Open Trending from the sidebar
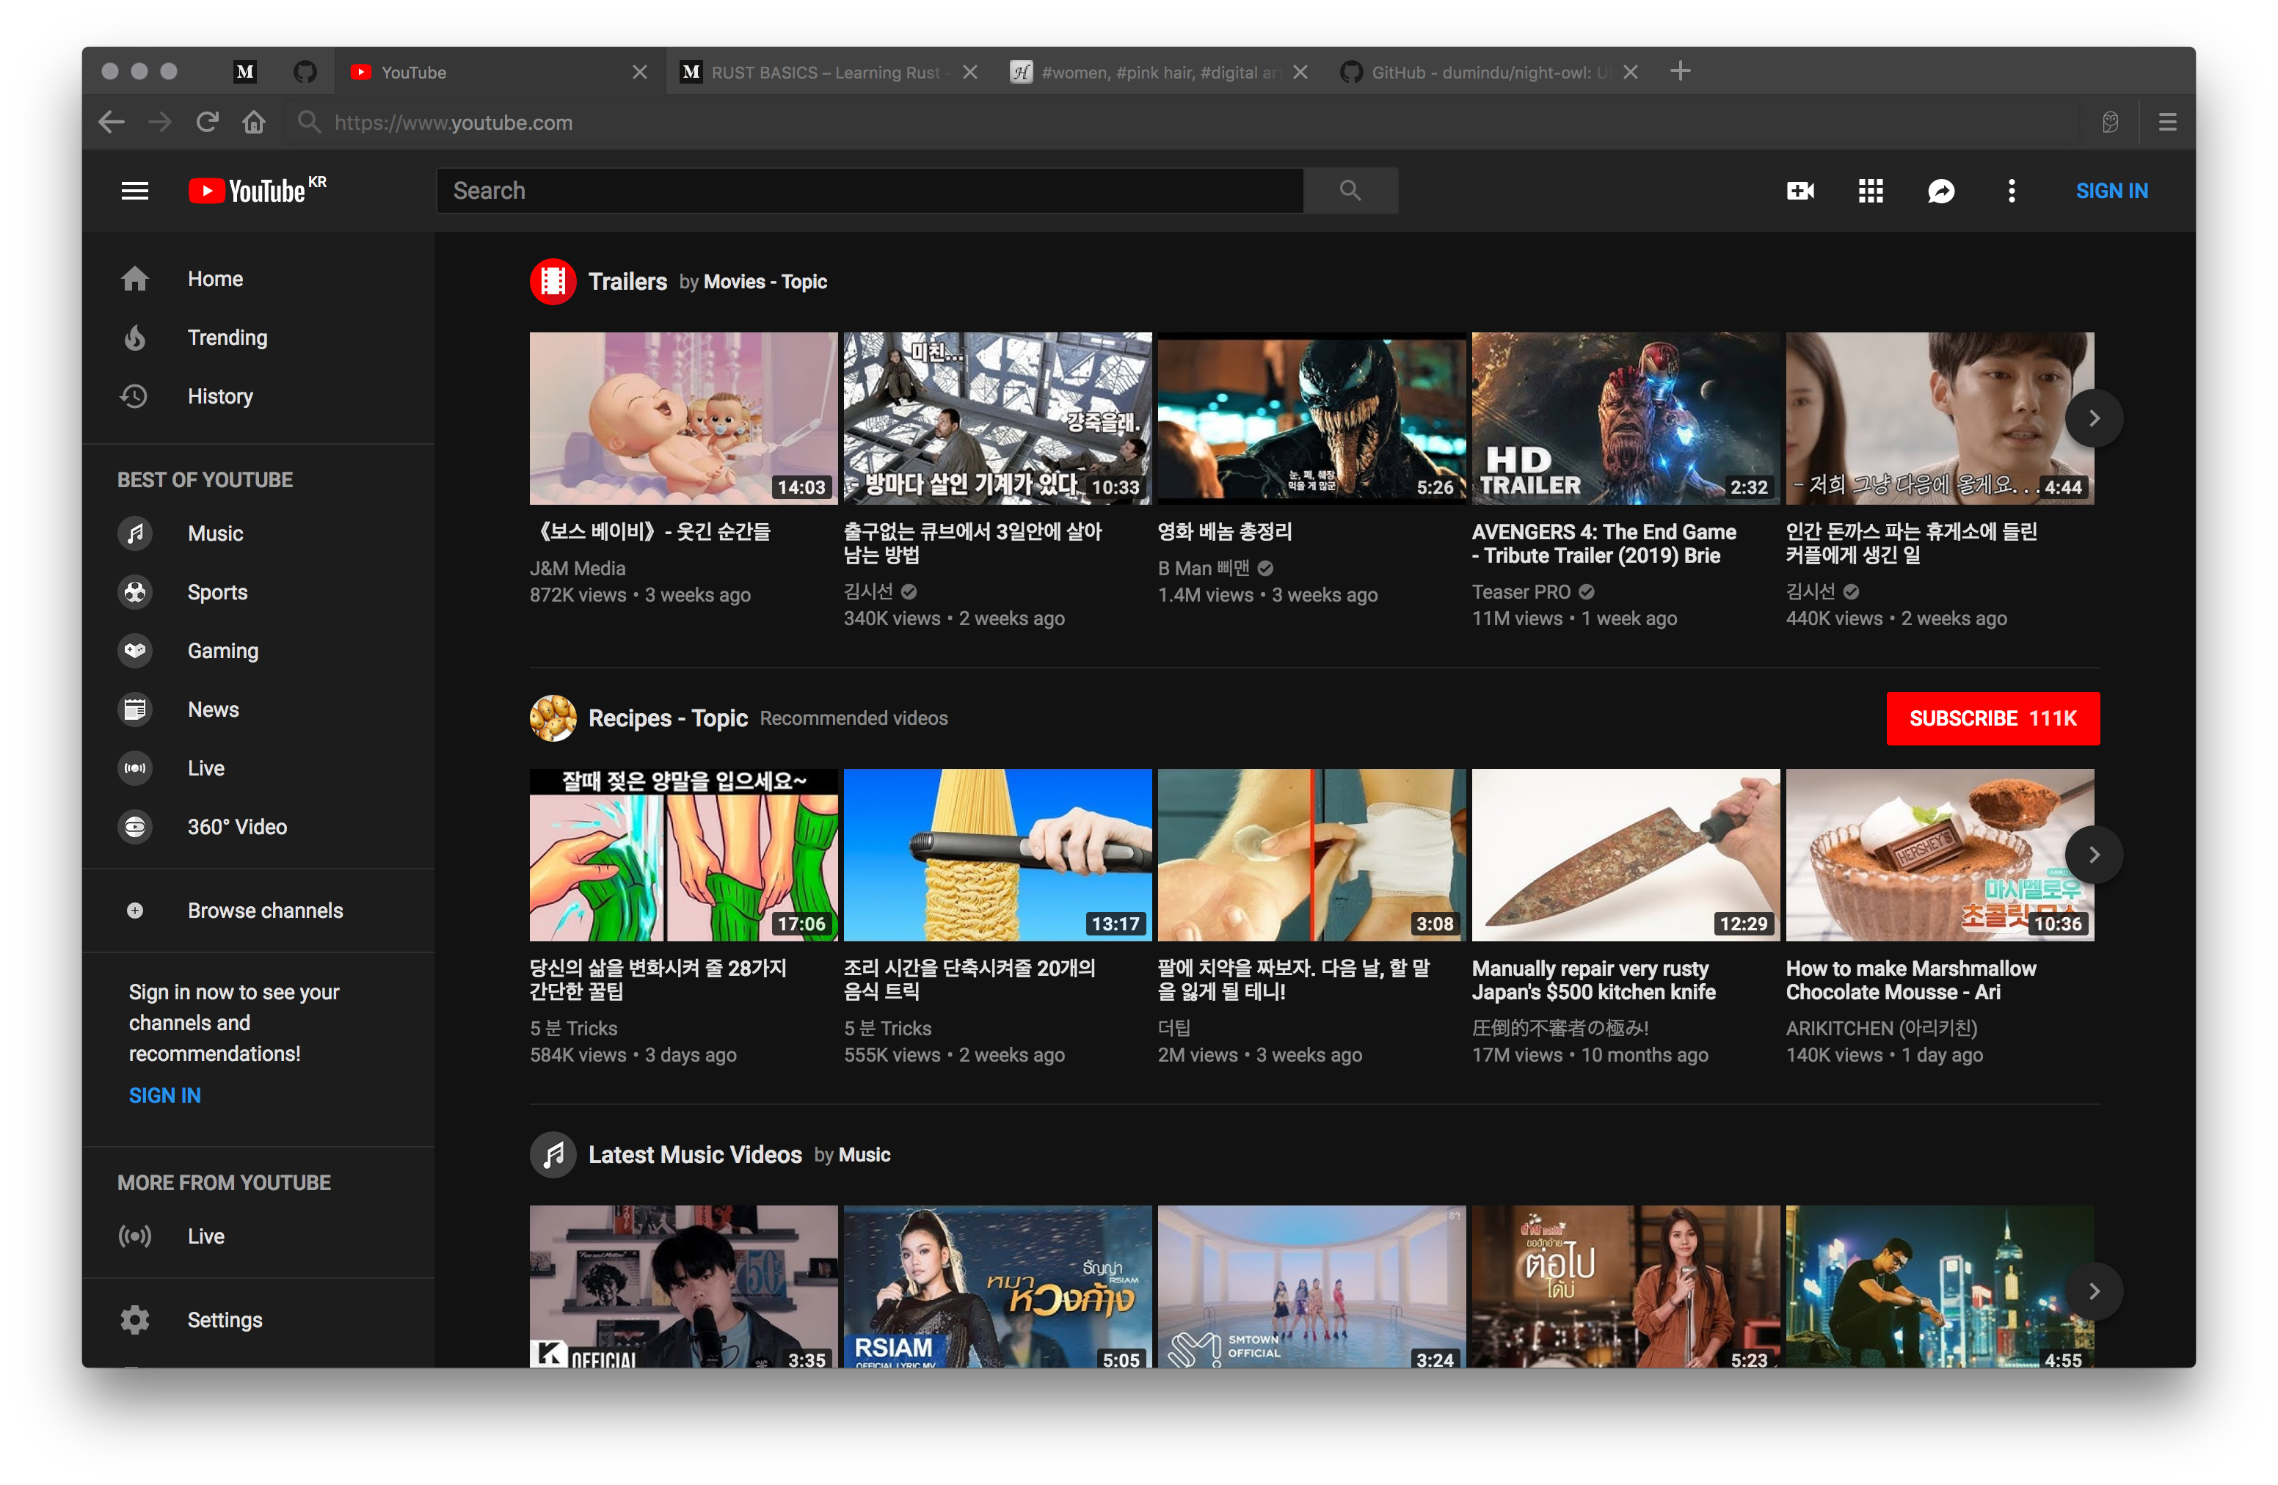The height and width of the screenshot is (1485, 2278). (227, 337)
